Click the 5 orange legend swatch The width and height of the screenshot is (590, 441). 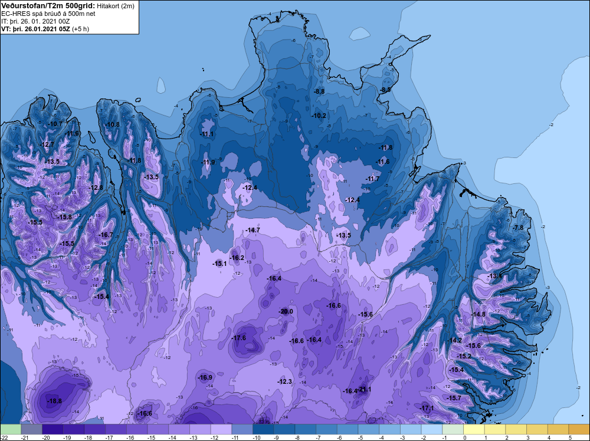tap(579, 429)
